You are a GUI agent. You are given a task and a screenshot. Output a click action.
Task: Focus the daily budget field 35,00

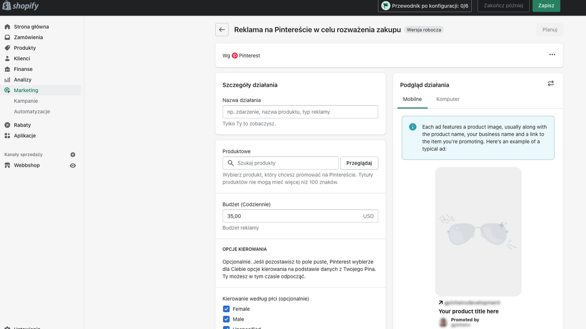300,216
